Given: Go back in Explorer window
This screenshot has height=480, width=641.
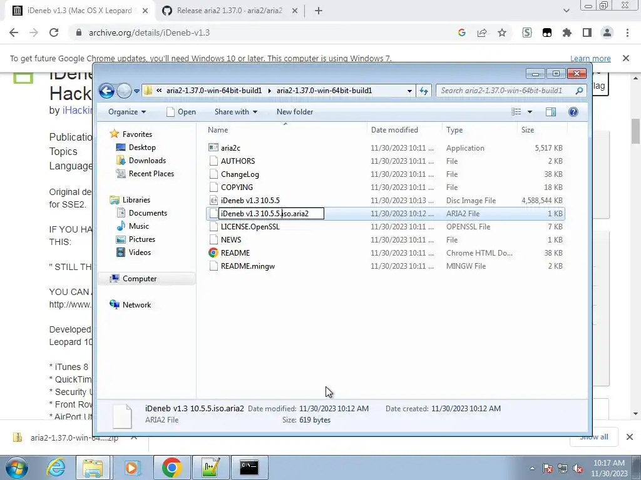Looking at the screenshot, I should tap(106, 91).
